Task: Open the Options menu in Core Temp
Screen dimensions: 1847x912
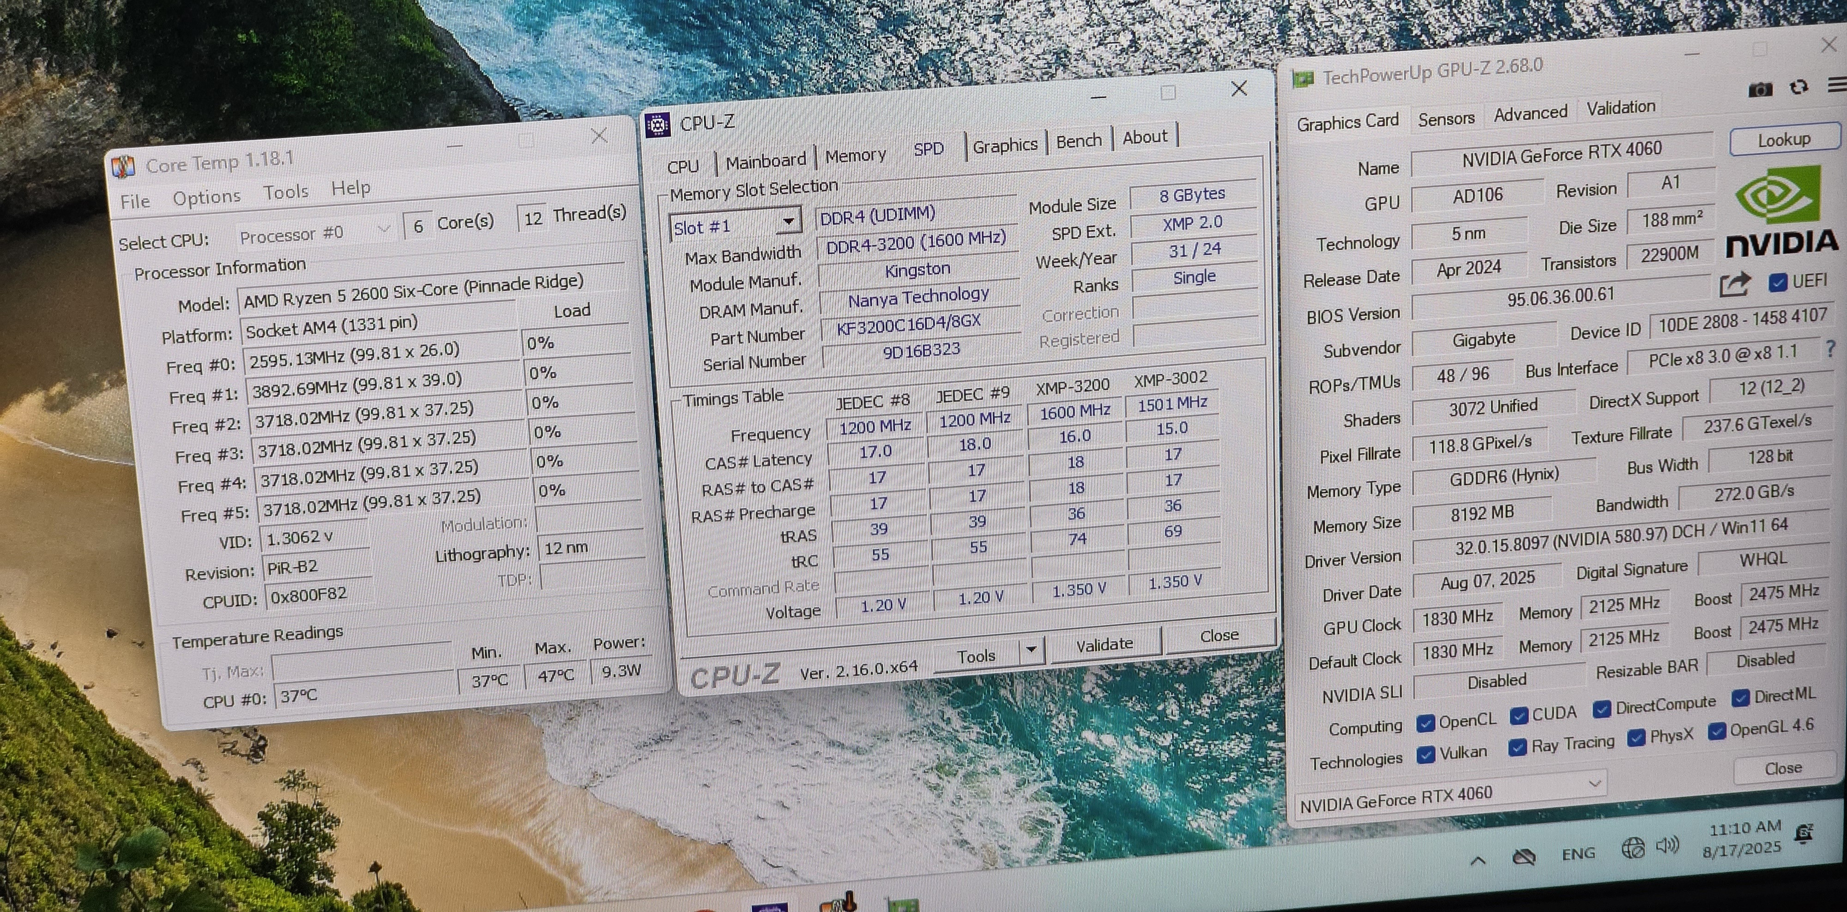Action: (206, 197)
